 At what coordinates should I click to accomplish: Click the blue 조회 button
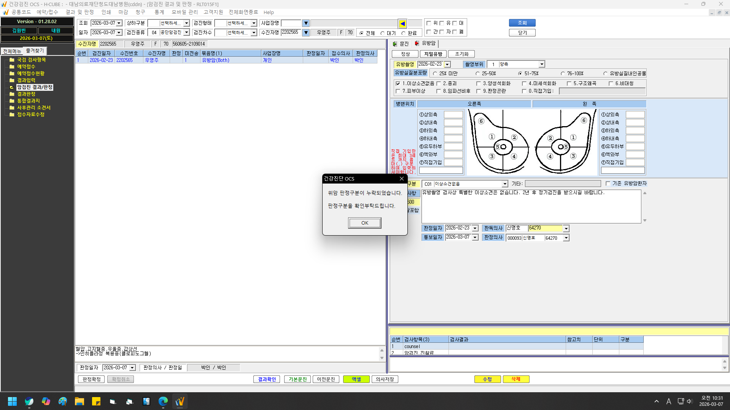pyautogui.click(x=522, y=23)
